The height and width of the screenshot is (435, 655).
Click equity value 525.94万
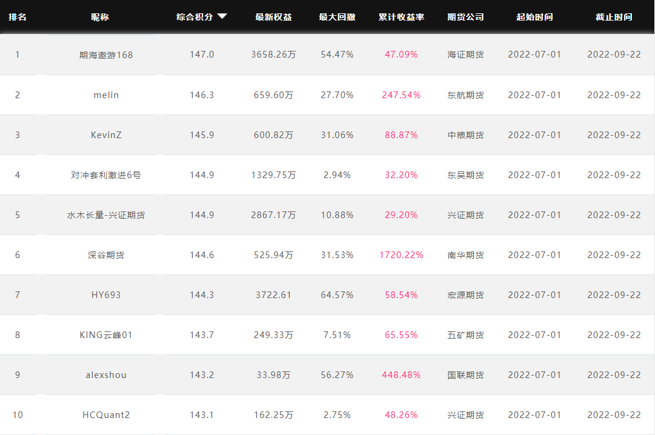(x=274, y=255)
